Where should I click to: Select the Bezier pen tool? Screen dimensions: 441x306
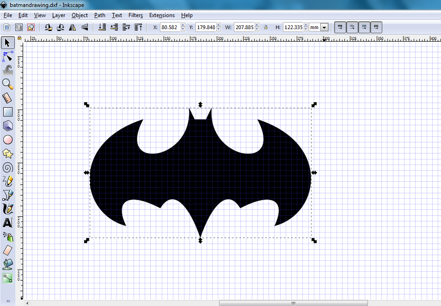(7, 195)
